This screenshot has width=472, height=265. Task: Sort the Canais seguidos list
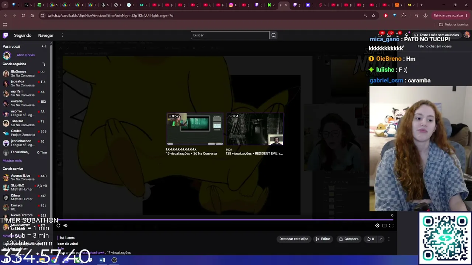(44, 64)
